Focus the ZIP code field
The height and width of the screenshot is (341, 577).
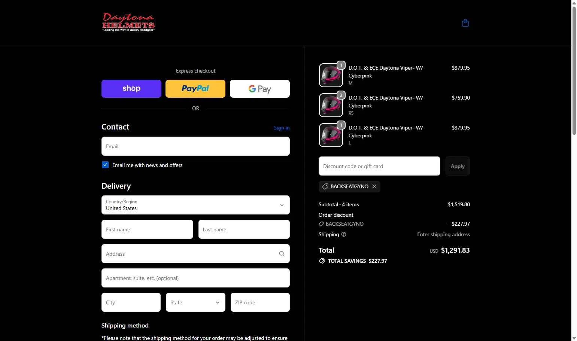click(x=260, y=302)
